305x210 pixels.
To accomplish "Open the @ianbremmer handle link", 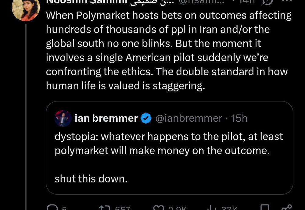I will 189,118.
